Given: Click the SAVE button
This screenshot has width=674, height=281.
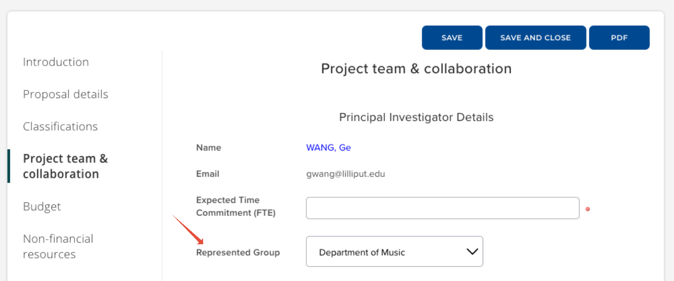Looking at the screenshot, I should tap(451, 38).
